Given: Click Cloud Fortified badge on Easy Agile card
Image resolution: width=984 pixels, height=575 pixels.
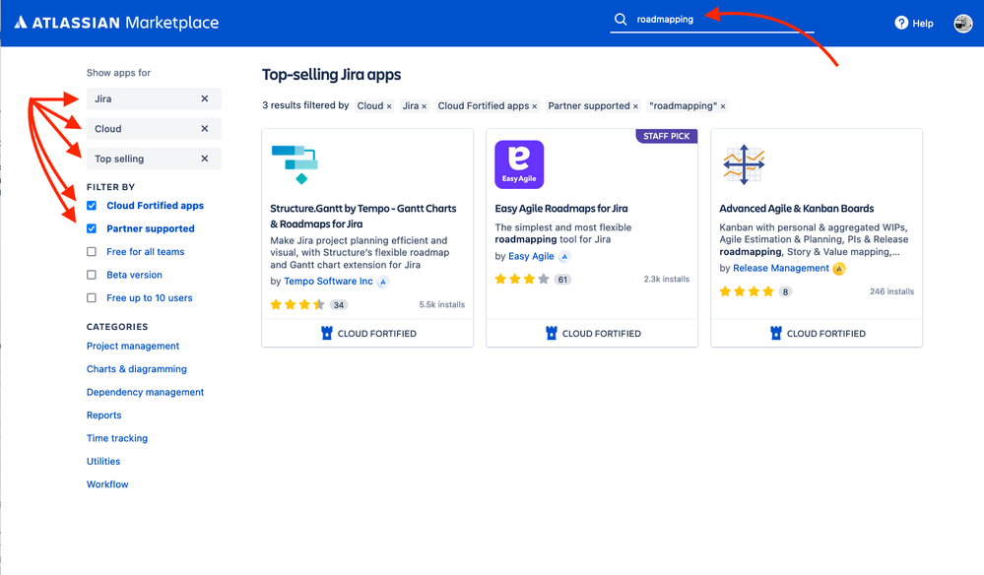Looking at the screenshot, I should (592, 333).
